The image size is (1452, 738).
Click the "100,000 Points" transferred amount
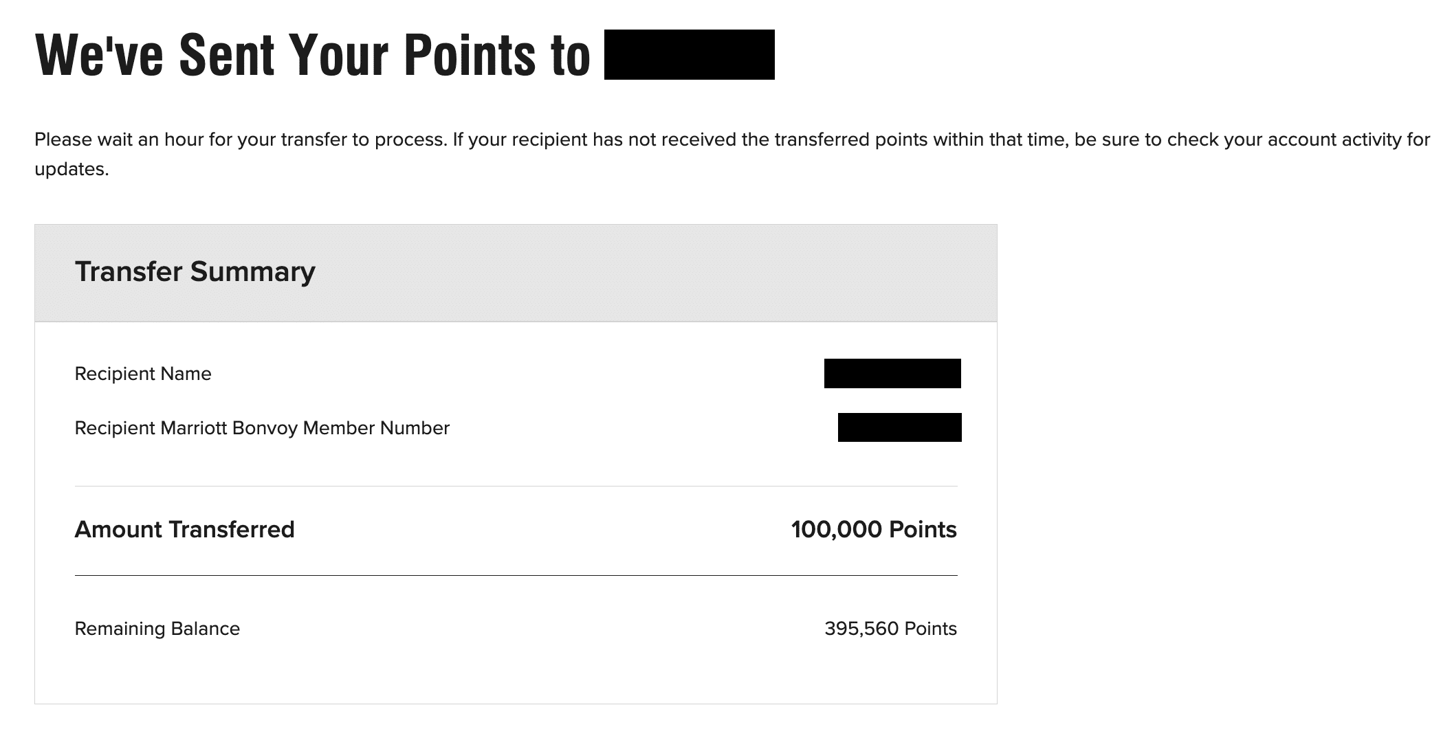pyautogui.click(x=873, y=529)
